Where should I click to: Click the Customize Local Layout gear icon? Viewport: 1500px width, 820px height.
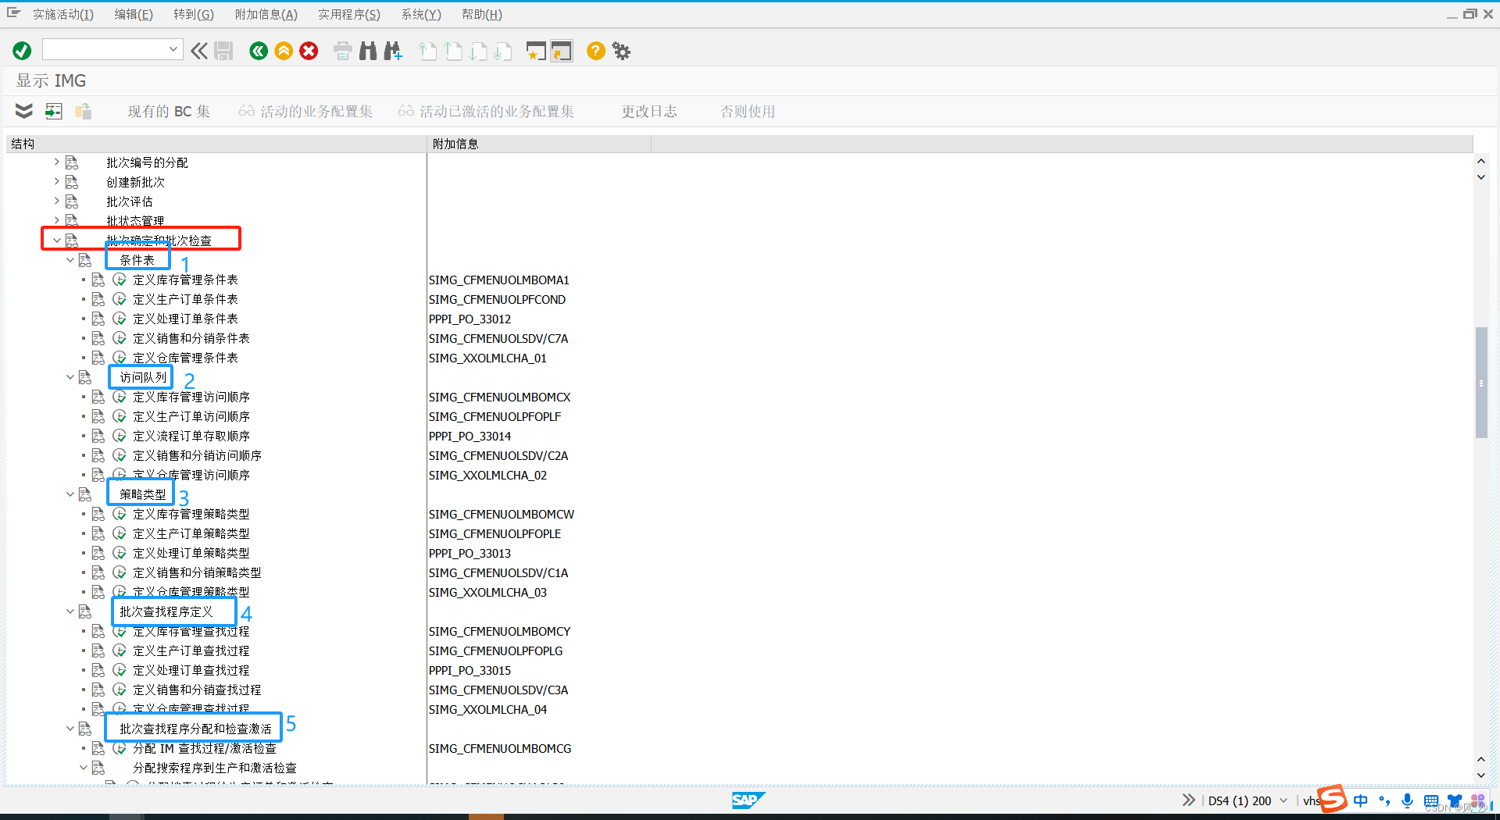tap(621, 50)
